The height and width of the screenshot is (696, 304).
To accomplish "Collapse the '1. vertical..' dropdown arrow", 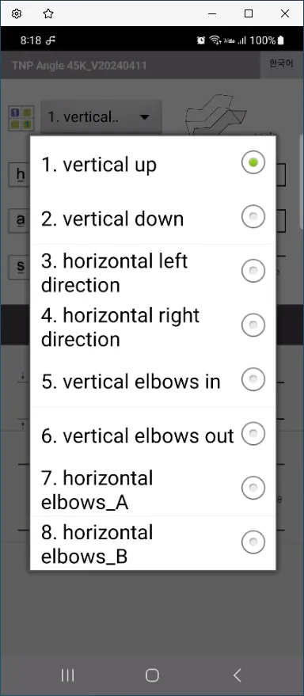I will coord(144,117).
